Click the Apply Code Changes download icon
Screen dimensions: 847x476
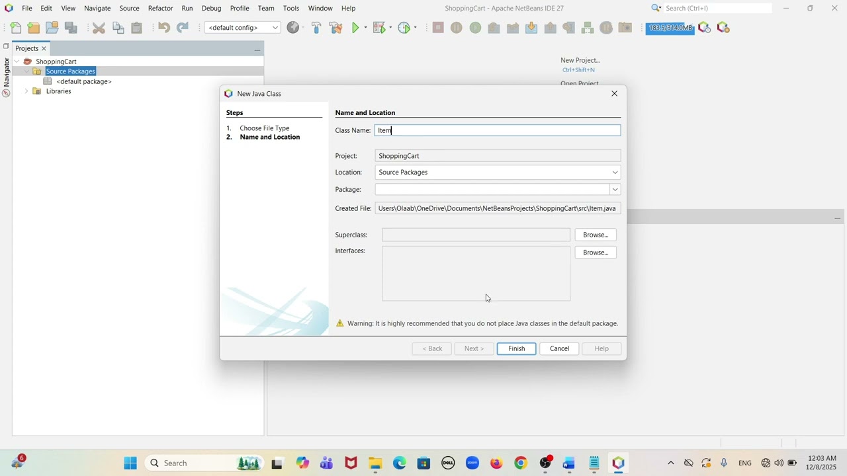531,28
